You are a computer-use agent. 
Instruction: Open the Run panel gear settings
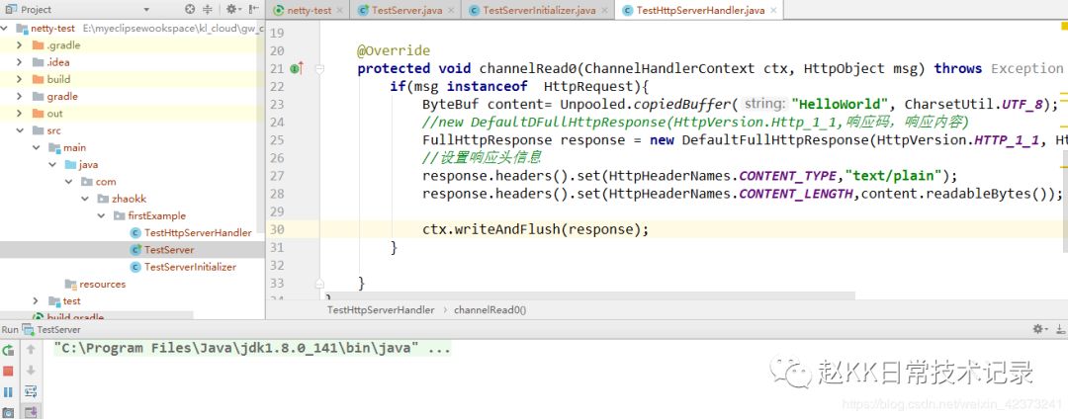[1039, 329]
